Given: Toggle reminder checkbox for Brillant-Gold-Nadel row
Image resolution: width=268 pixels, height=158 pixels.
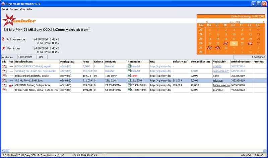Looking at the screenshot, I should coord(129,90).
